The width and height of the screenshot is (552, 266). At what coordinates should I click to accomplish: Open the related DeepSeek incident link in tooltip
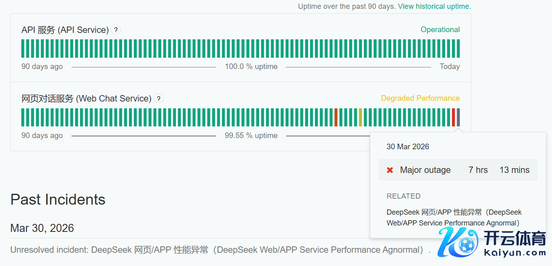(454, 217)
